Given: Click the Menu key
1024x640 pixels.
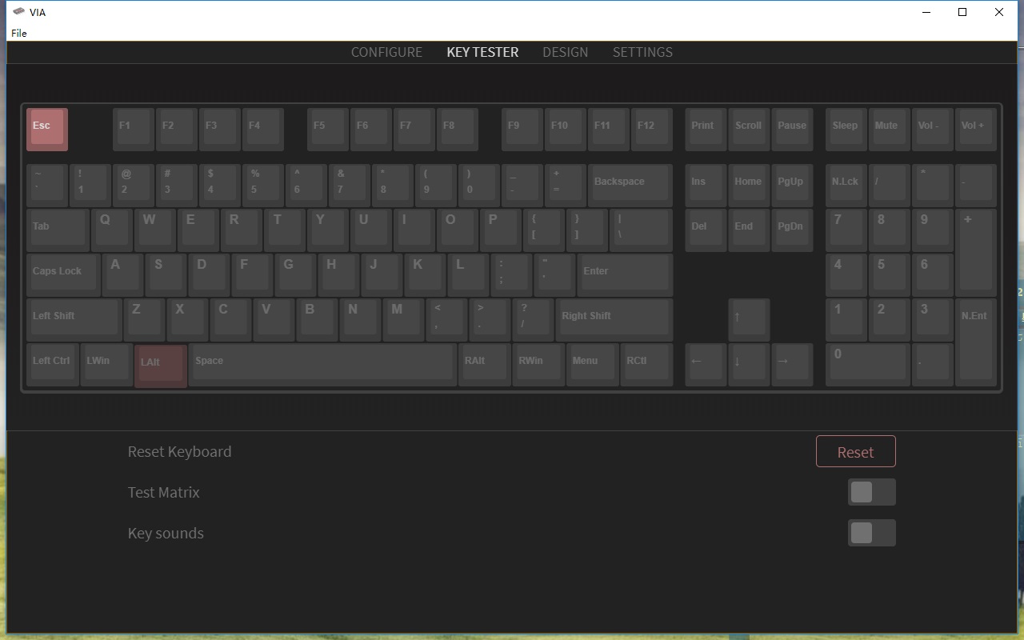Looking at the screenshot, I should (x=593, y=365).
